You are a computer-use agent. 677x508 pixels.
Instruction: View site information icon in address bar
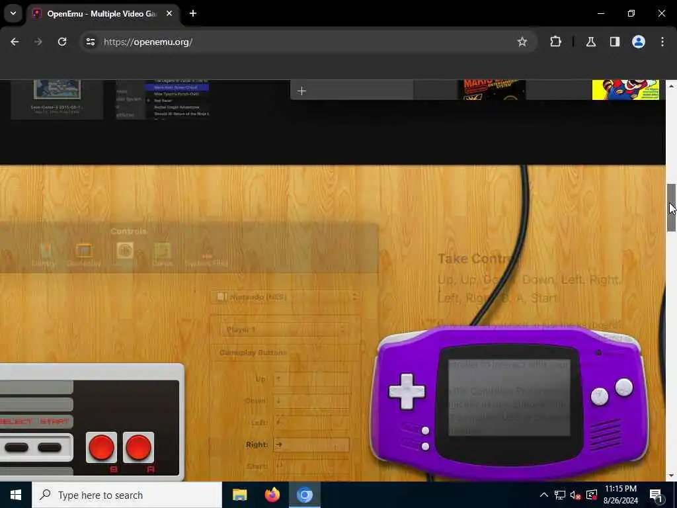pos(90,42)
